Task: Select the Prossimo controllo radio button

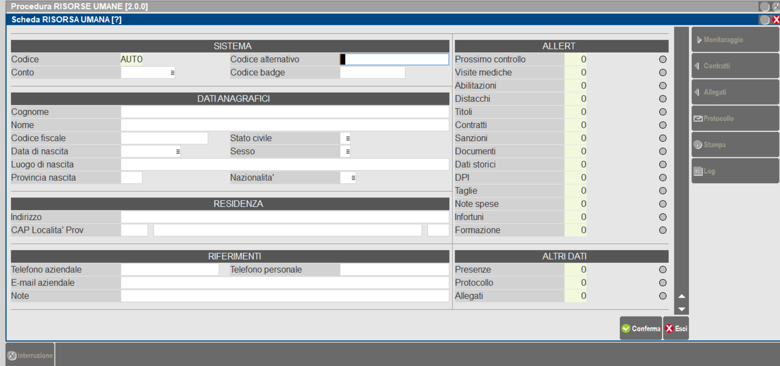Action: (662, 60)
